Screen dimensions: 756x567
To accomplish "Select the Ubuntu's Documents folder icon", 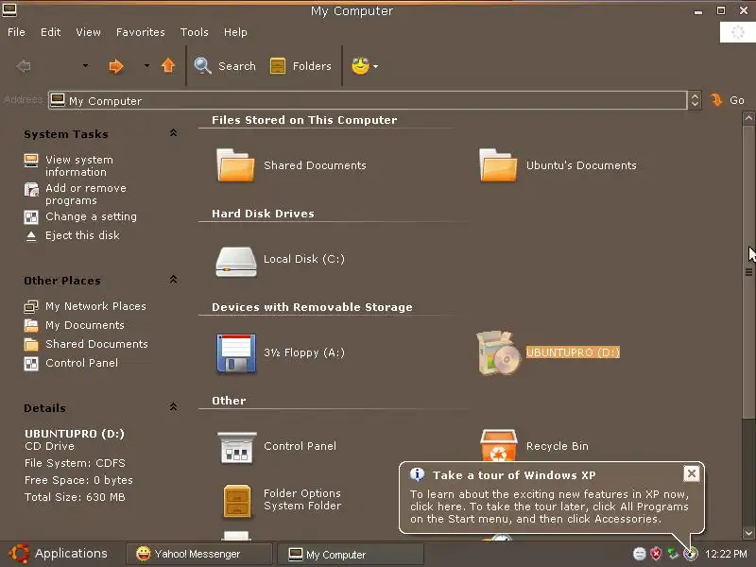I will tap(498, 164).
